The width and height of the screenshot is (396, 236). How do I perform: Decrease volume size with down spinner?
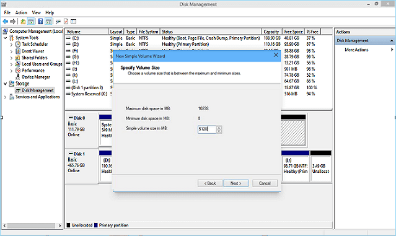219,131
